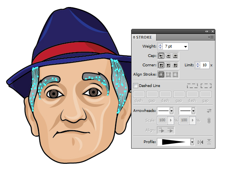Open the Stroke panel options menu
The image size is (226, 172).
point(211,37)
